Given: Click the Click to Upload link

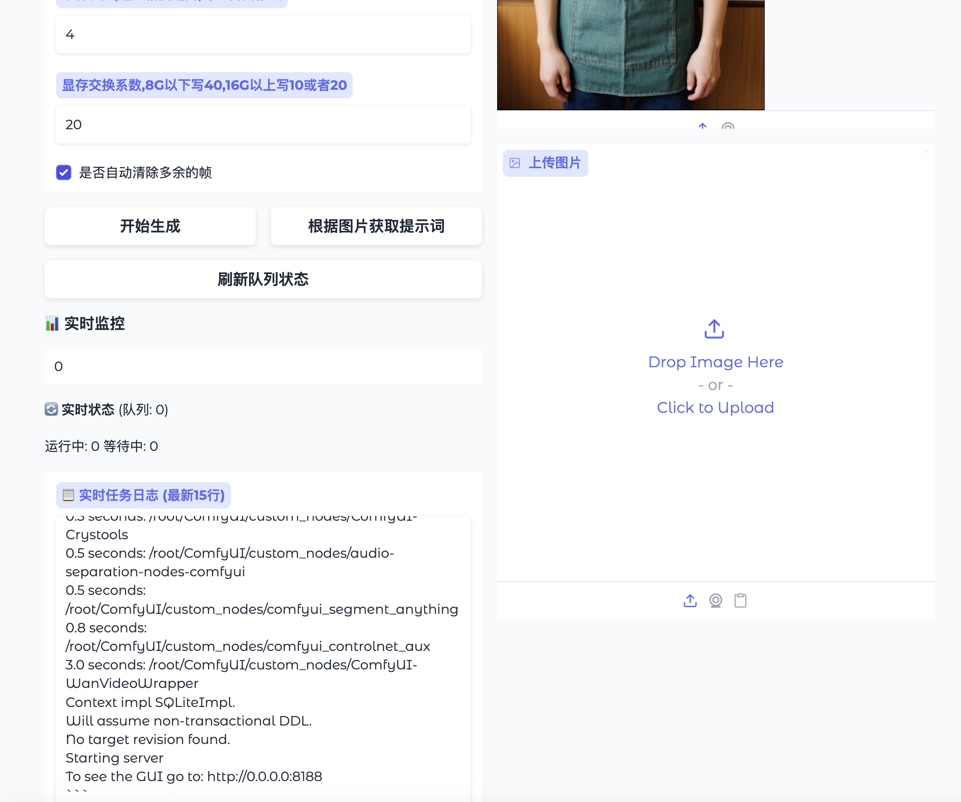Looking at the screenshot, I should 715,408.
